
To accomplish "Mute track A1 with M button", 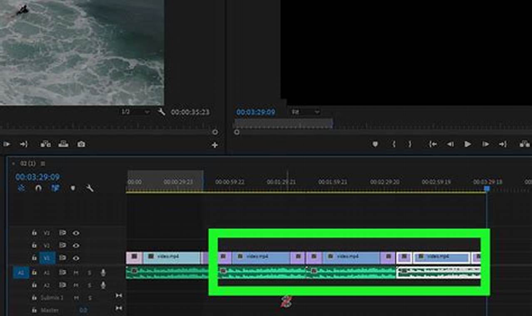I will (76, 273).
